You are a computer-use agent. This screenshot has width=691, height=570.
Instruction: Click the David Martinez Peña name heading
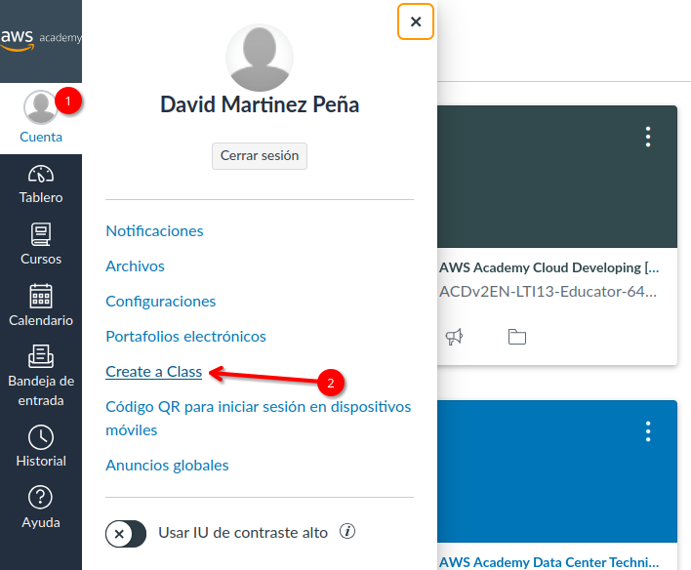pyautogui.click(x=260, y=104)
